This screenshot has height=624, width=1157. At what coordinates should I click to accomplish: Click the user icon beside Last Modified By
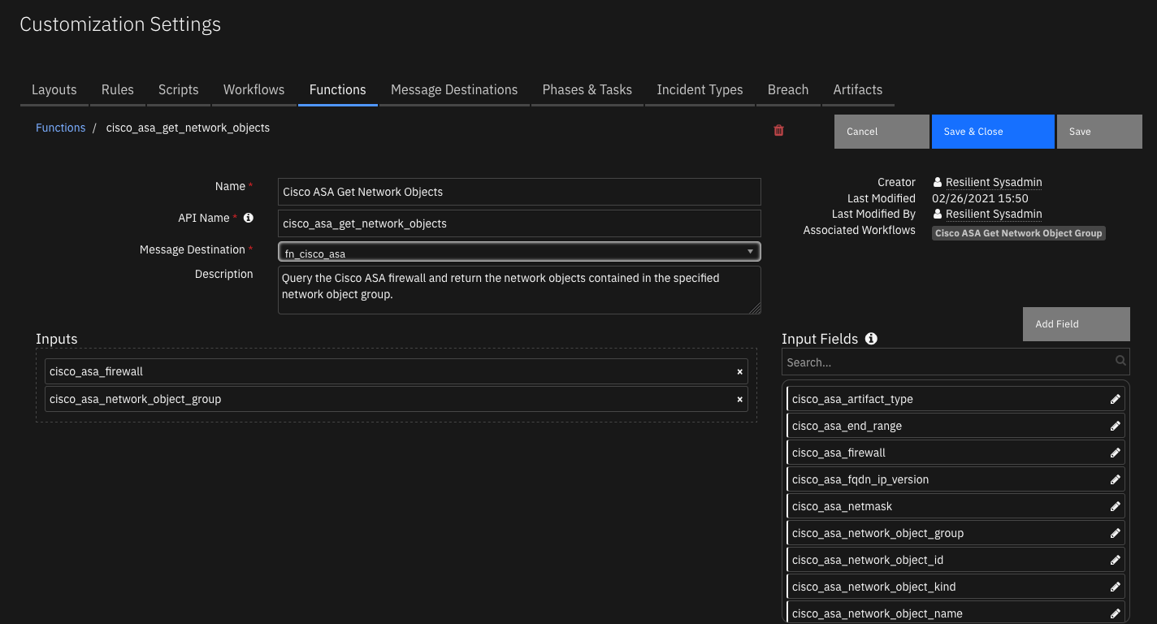(938, 214)
